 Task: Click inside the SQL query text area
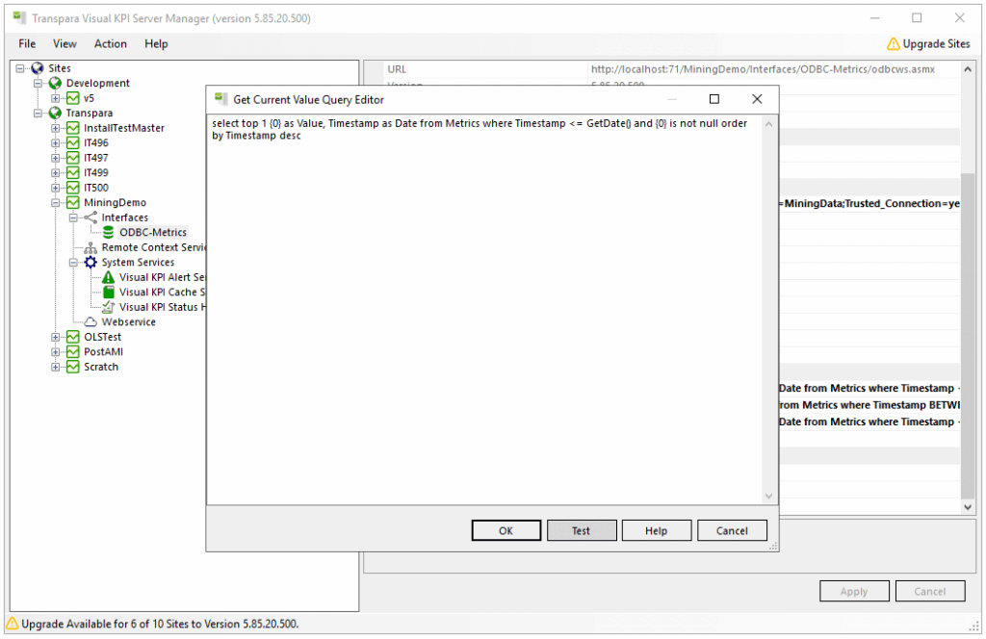[481, 308]
